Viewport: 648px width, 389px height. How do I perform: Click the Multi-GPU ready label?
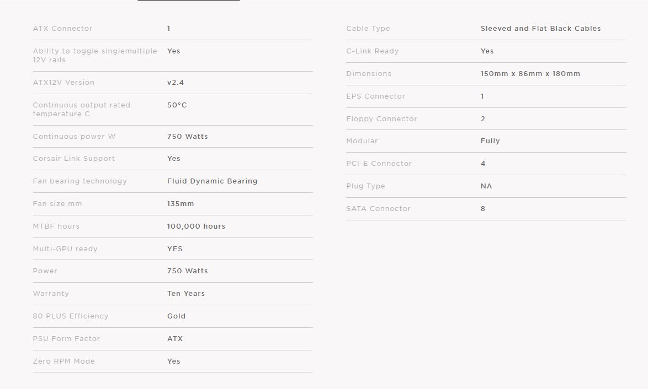[65, 249]
